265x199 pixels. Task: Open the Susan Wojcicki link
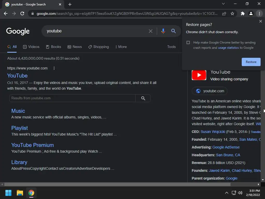[x=213, y=132]
